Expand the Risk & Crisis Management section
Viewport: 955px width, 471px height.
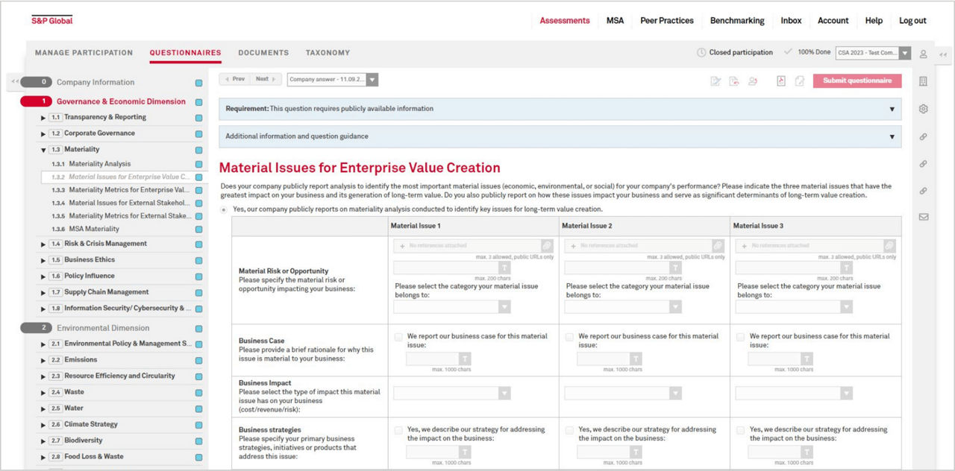click(x=43, y=244)
